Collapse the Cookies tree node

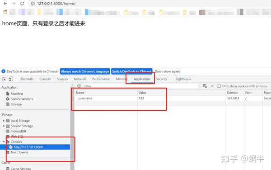4,142
